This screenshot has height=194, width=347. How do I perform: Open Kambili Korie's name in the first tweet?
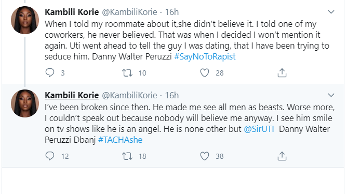72,12
